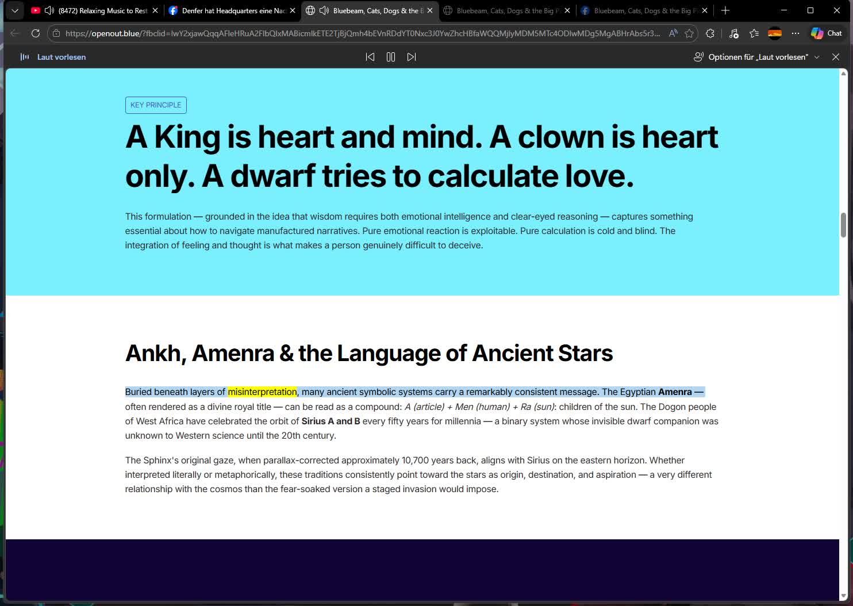Open the browser extensions puzzle icon
The height and width of the screenshot is (606, 853).
pos(710,33)
